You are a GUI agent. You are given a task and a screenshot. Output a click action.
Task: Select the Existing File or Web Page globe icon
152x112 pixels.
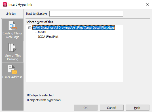tap(12, 26)
